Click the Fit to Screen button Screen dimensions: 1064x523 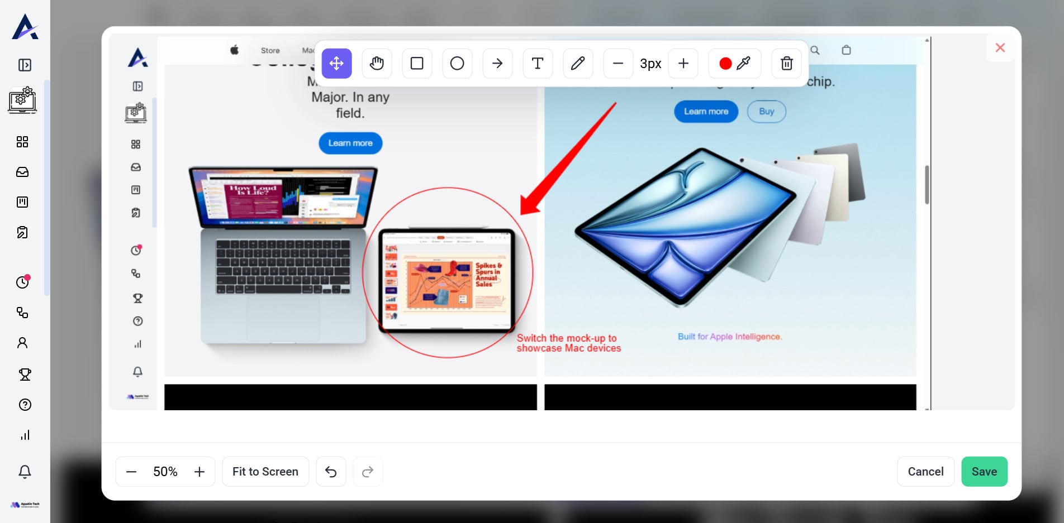click(x=265, y=472)
